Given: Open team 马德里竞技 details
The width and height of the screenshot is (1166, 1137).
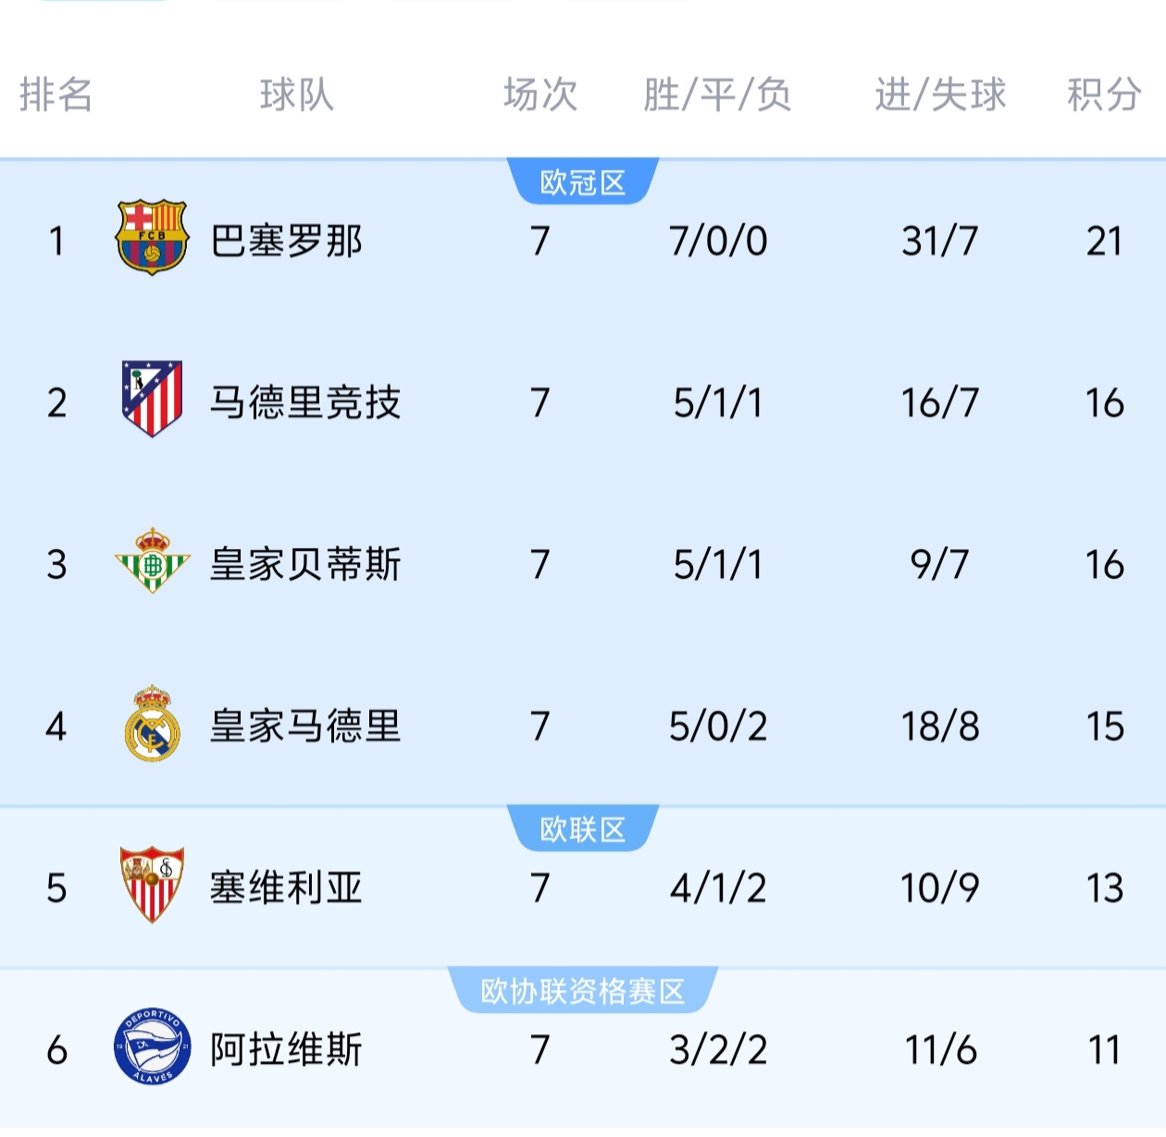Looking at the screenshot, I should [x=305, y=403].
